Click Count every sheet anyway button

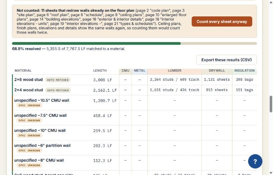coord(221,22)
